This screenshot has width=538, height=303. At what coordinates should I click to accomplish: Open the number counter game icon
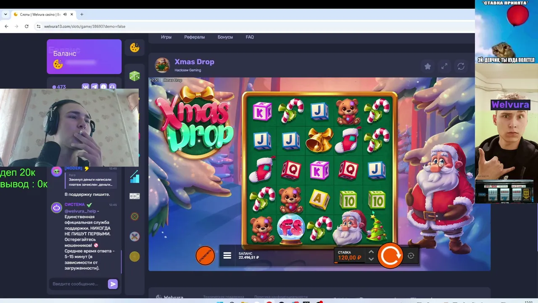tap(134, 196)
